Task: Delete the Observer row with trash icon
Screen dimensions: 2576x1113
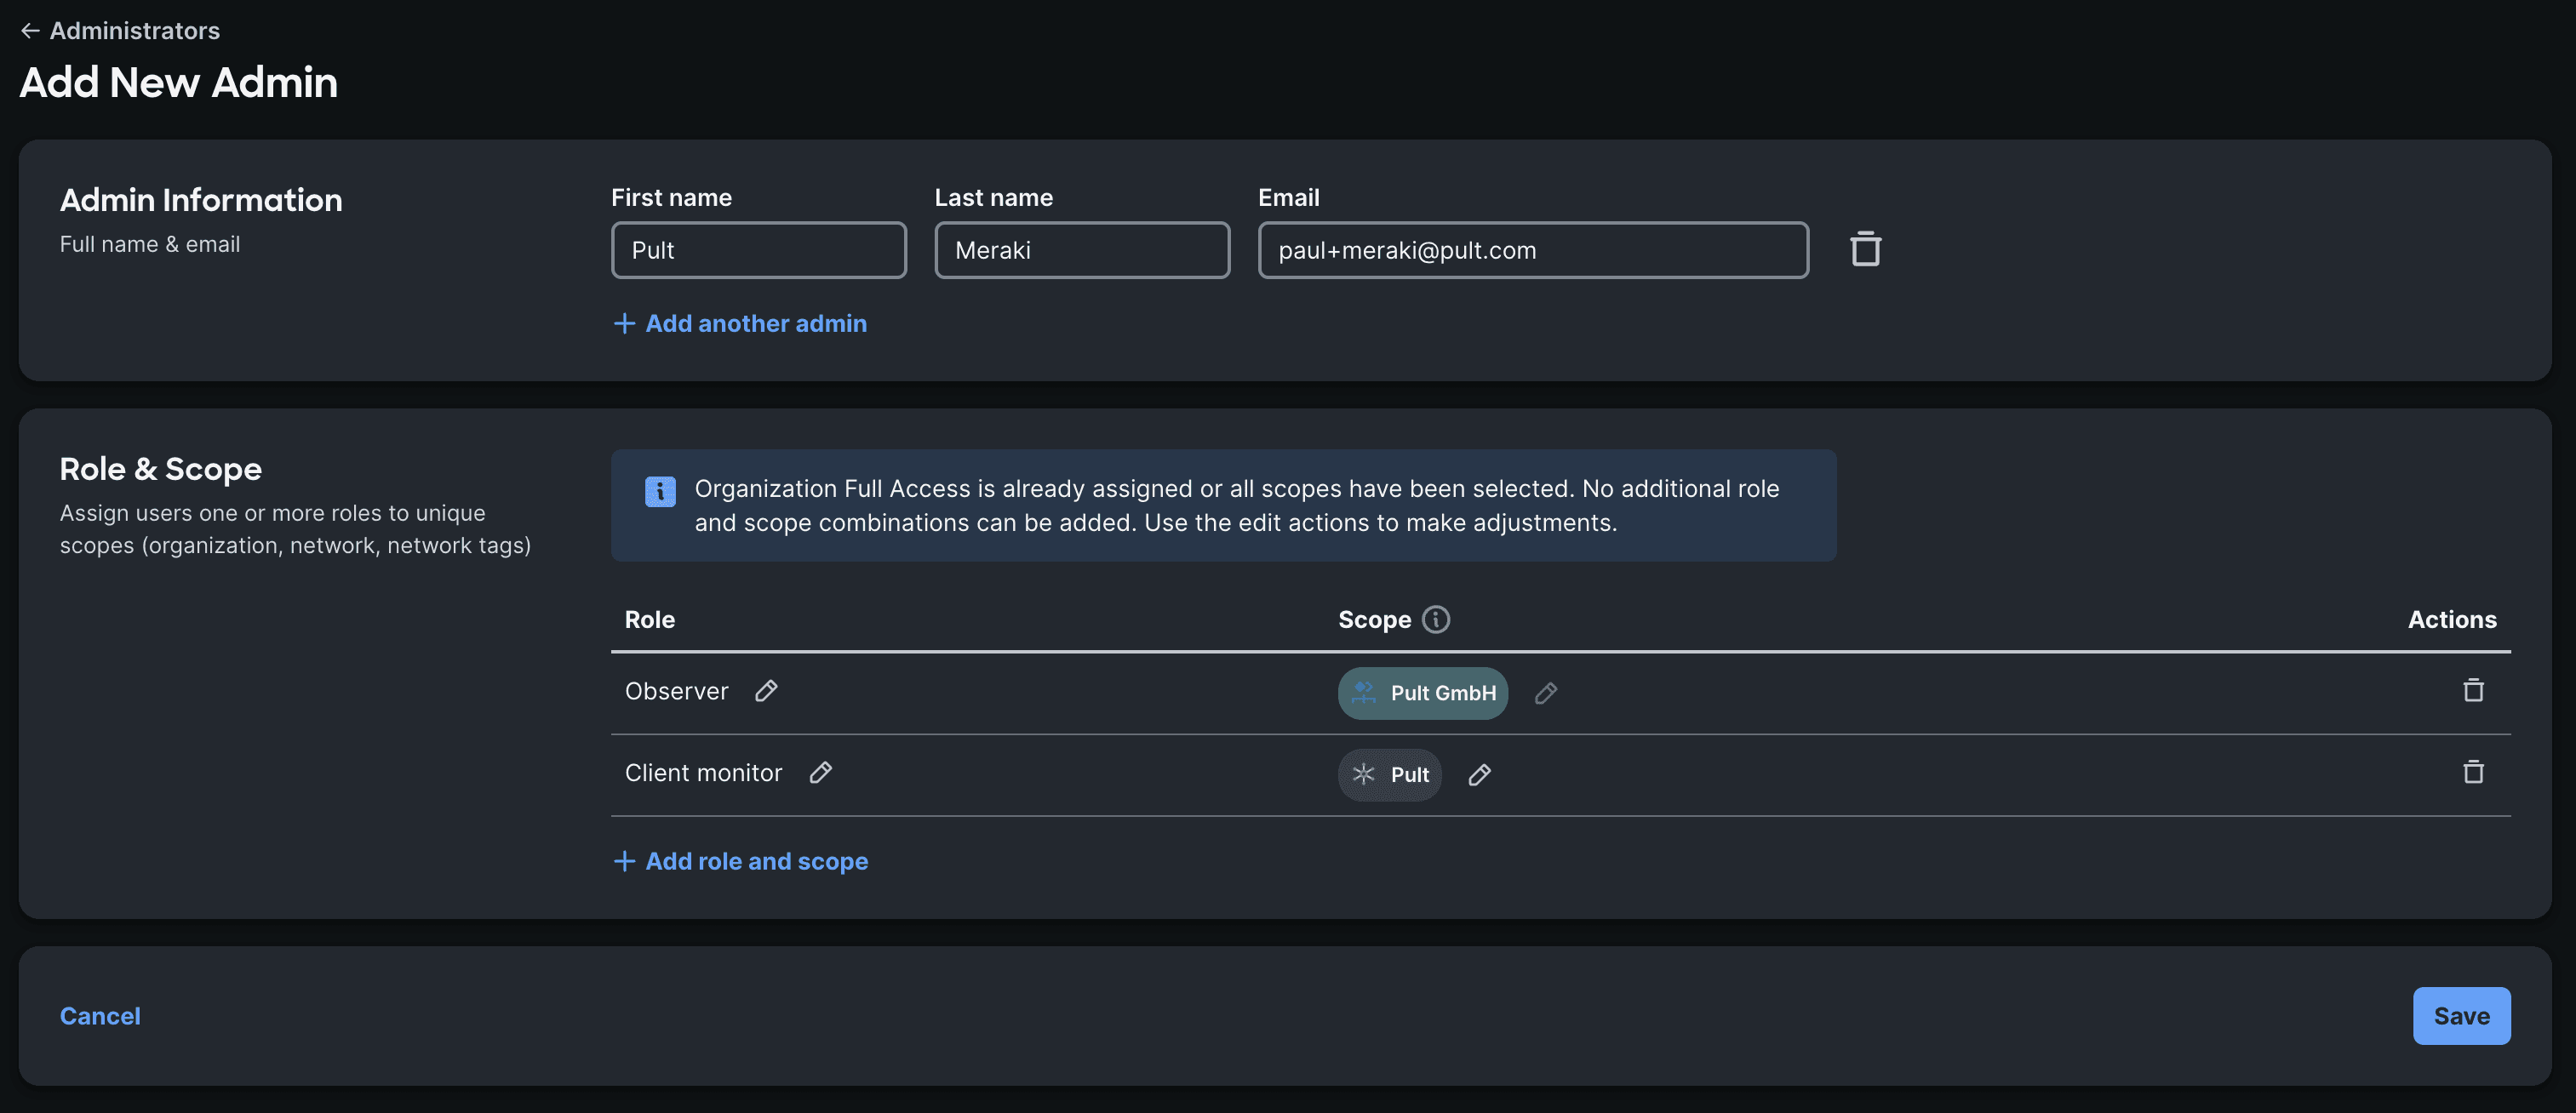Action: click(x=2473, y=690)
